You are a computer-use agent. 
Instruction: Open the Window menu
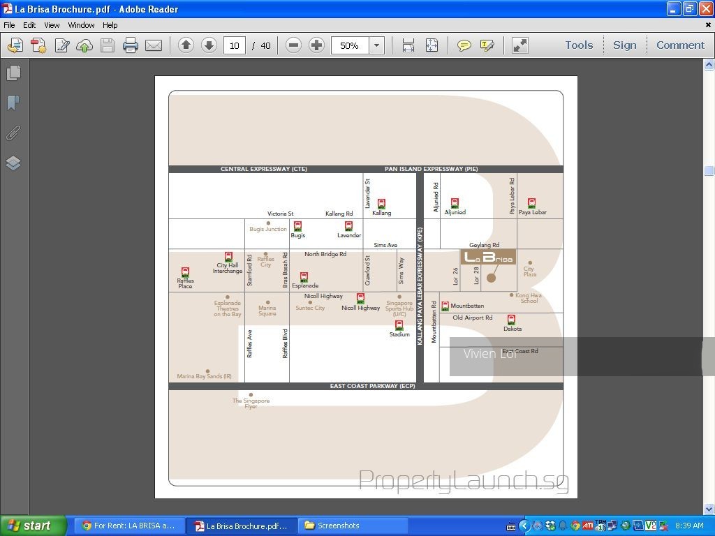(81, 25)
